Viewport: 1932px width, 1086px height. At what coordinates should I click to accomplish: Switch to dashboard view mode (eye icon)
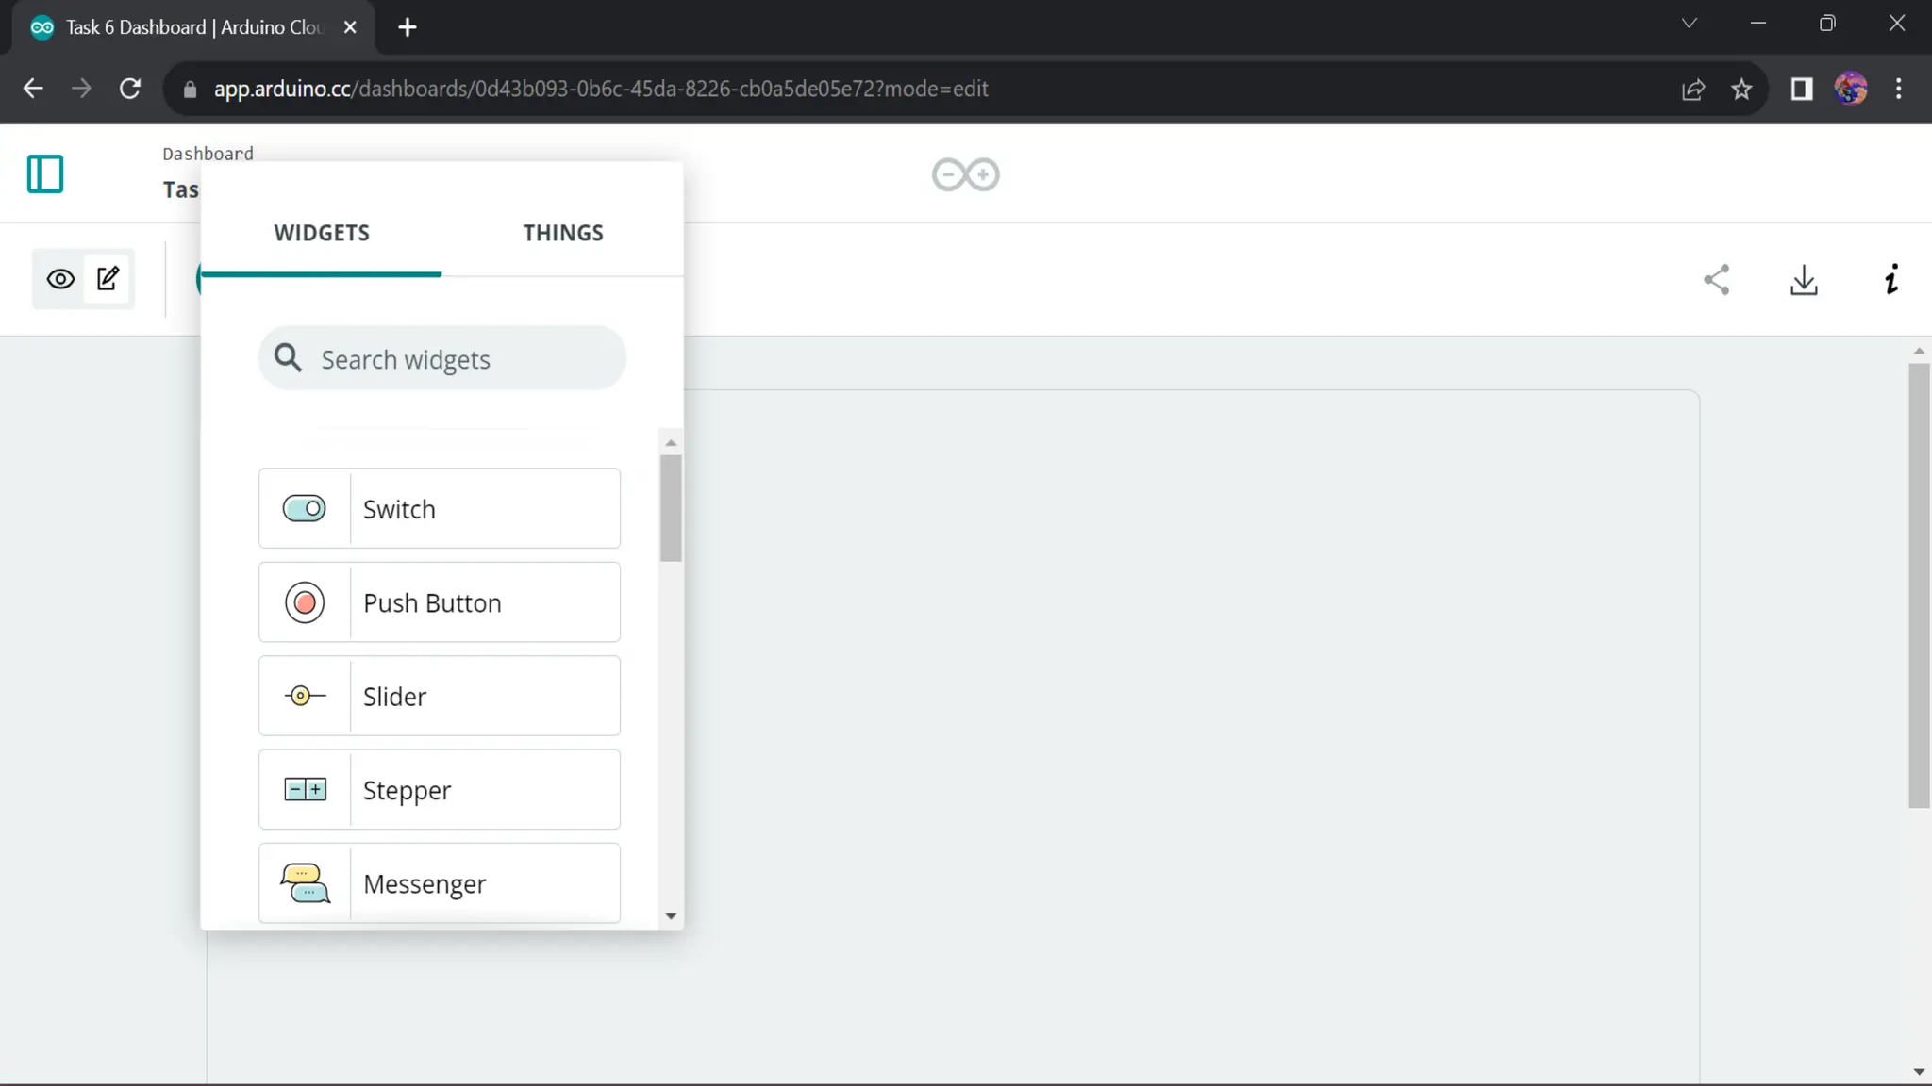(x=60, y=279)
